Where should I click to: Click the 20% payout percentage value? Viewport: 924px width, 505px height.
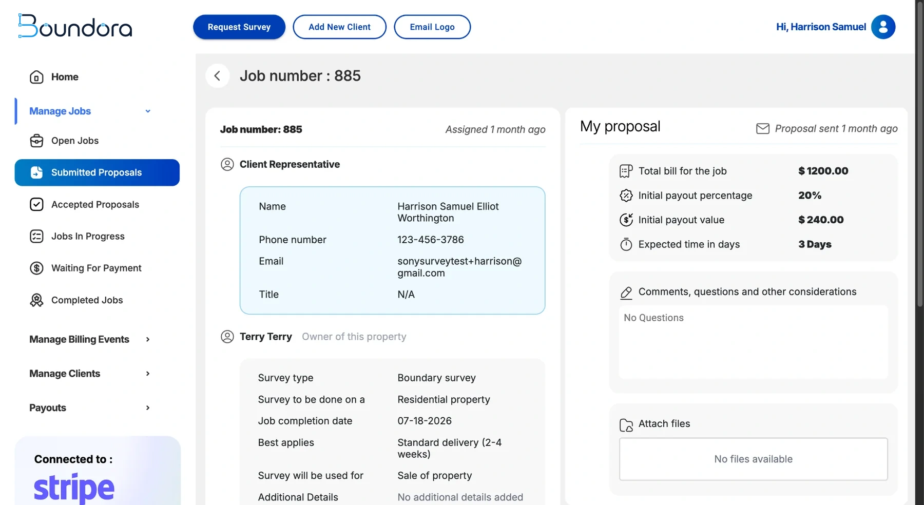[x=810, y=196]
